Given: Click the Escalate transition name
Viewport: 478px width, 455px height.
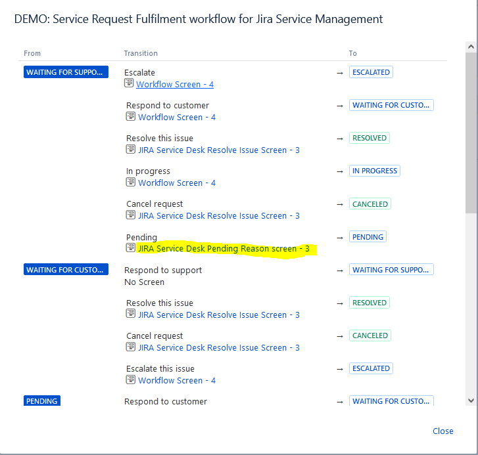Looking at the screenshot, I should [x=139, y=72].
